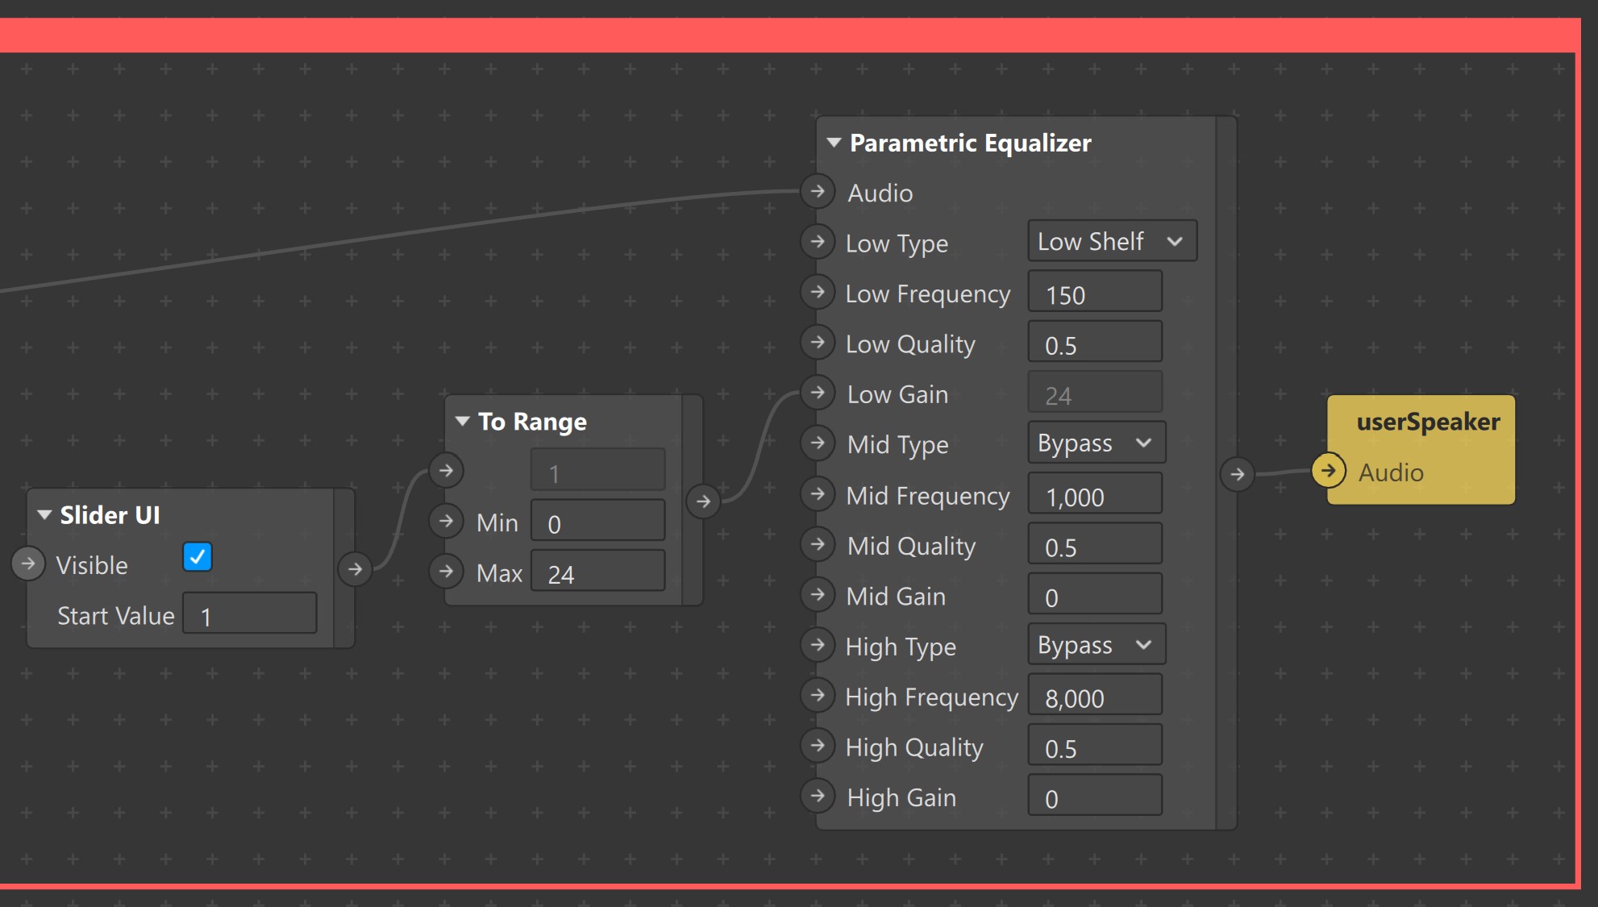
Task: Click the Parametric Equalizer output port
Action: coord(1238,474)
